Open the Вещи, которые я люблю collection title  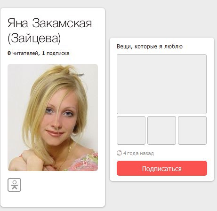coord(150,47)
